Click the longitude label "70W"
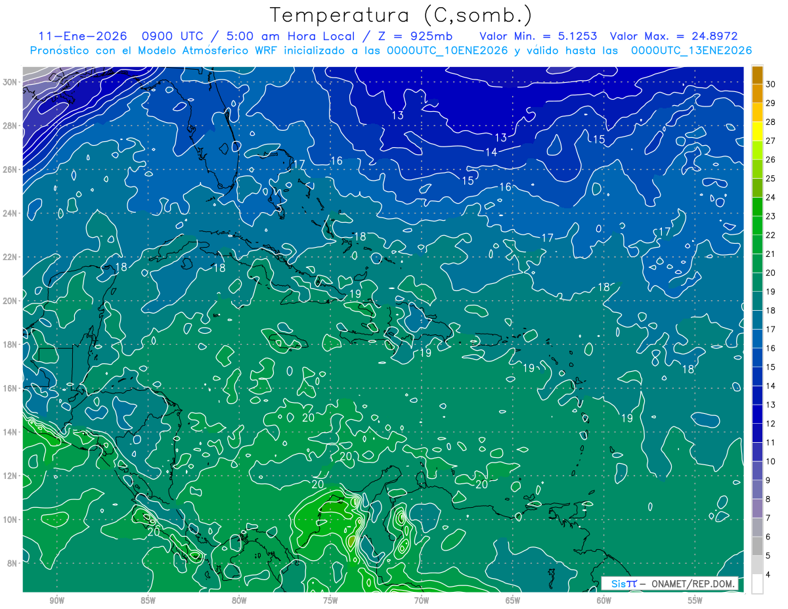Image resolution: width=788 pixels, height=609 pixels. click(422, 600)
